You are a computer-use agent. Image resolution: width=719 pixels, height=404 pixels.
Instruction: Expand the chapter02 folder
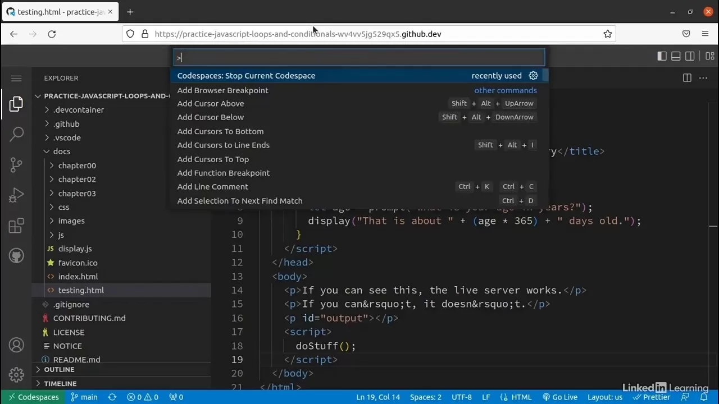pos(77,179)
